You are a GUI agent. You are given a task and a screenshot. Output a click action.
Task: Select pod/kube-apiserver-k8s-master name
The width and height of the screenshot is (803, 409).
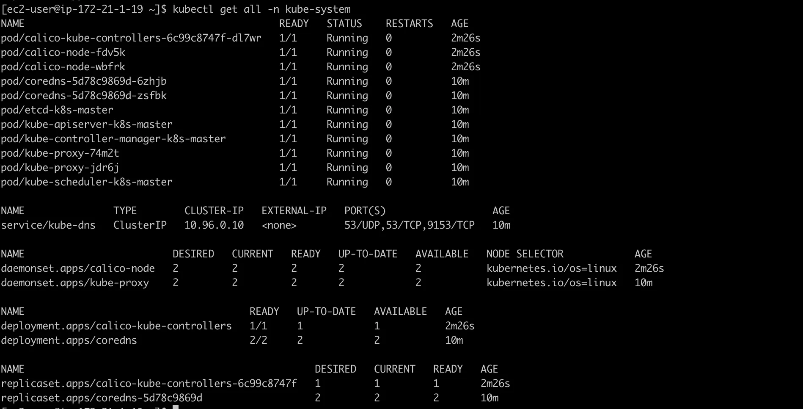tap(87, 124)
